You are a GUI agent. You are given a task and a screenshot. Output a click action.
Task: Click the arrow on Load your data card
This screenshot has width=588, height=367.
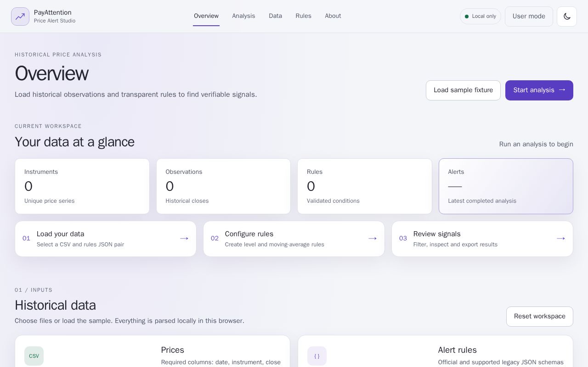(x=184, y=239)
